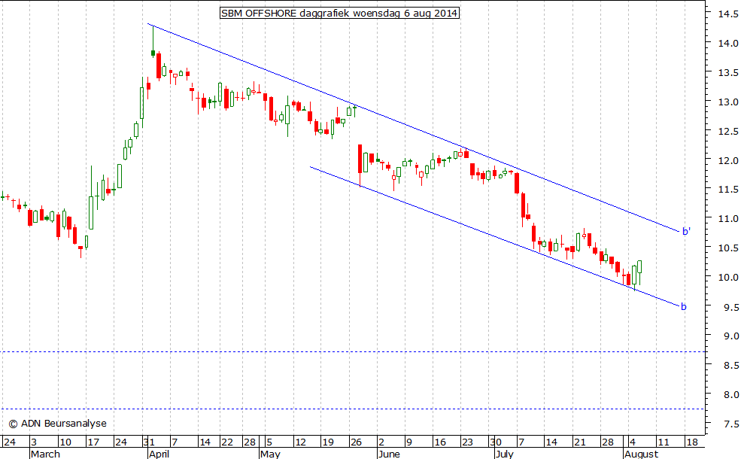Click date label 3 in March
The width and height of the screenshot is (741, 459).
tap(34, 442)
